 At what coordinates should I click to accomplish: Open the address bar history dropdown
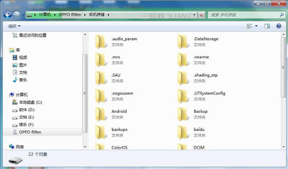(x=194, y=15)
